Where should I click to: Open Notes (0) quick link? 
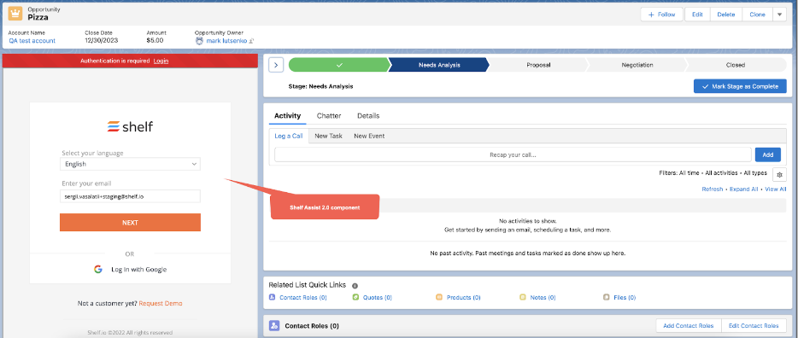tap(543, 297)
